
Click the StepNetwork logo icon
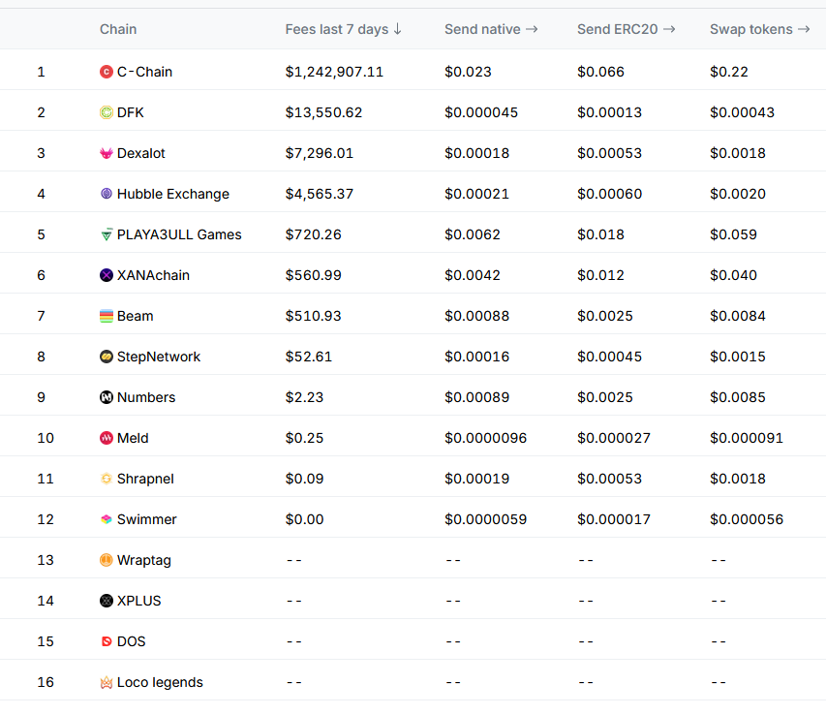[x=107, y=357]
